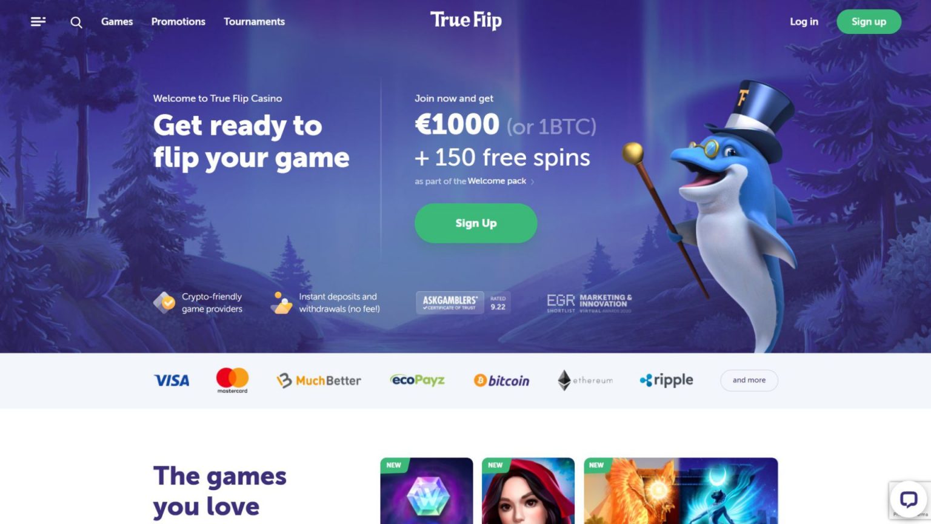Expand the Welcome pack link chevron

click(x=532, y=181)
